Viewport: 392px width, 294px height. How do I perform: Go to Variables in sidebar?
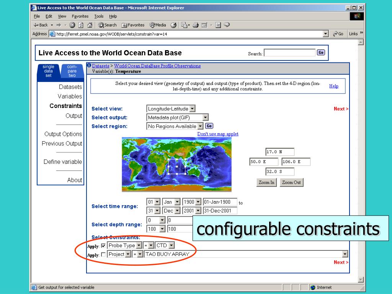[70, 96]
